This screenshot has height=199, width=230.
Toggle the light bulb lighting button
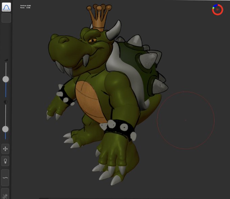click(x=5, y=161)
